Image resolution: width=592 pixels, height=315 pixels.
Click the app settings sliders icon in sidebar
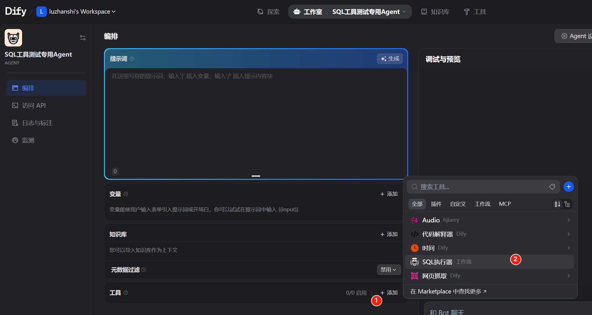point(83,38)
